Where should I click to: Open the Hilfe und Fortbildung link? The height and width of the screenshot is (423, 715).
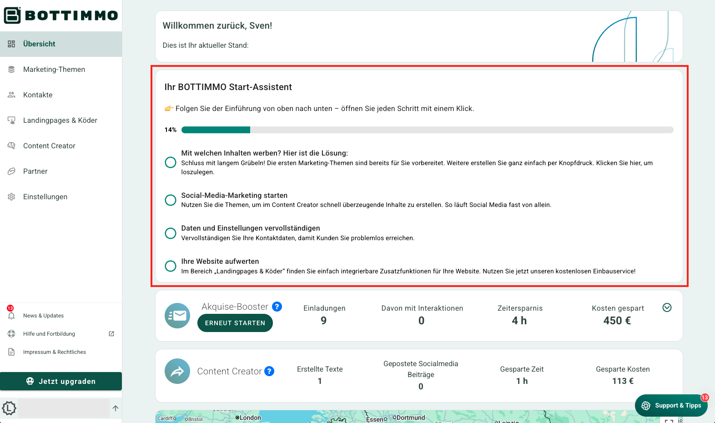61,334
